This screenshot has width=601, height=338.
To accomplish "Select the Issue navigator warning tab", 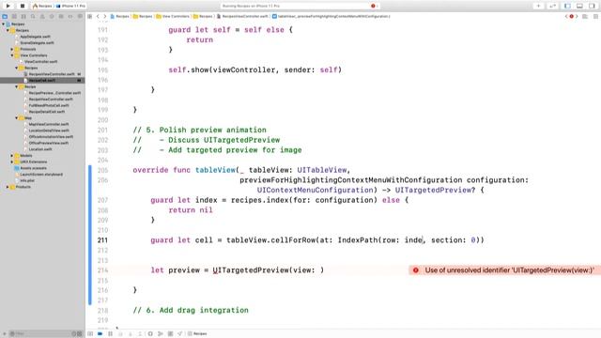I will point(42,17).
